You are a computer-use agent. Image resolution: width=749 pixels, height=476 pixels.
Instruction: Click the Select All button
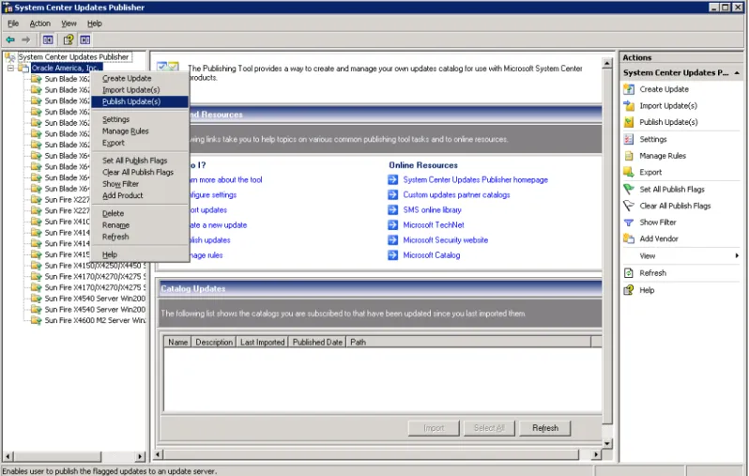pos(489,428)
